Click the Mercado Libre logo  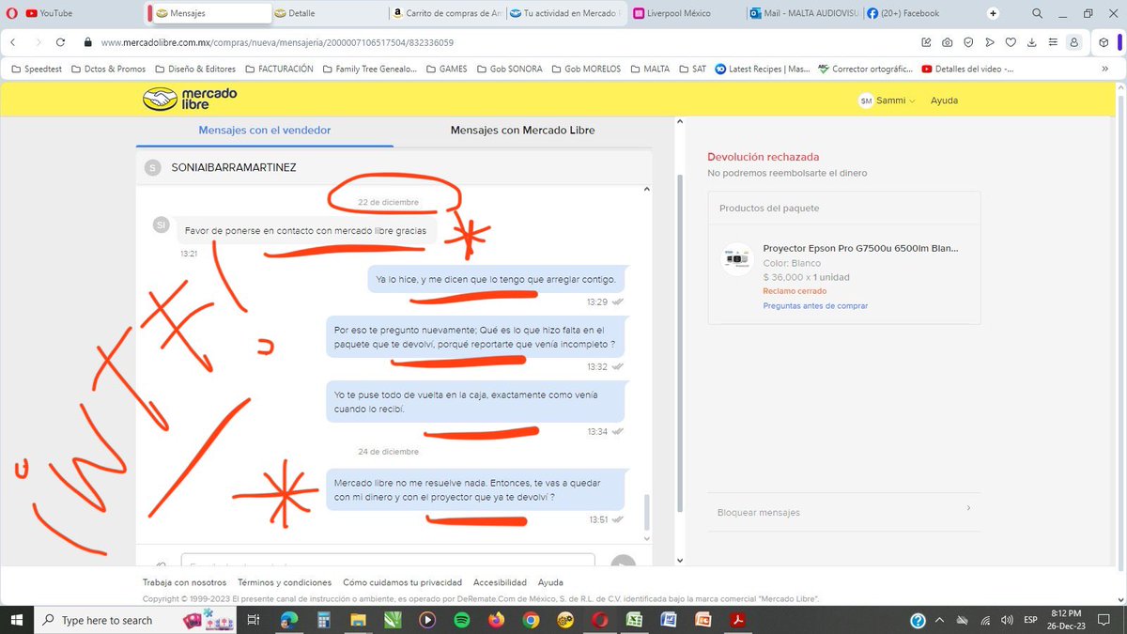(x=188, y=97)
